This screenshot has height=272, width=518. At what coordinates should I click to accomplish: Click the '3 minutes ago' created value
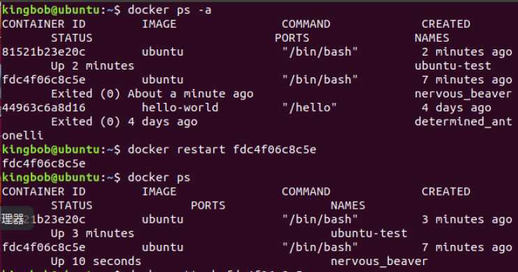[467, 220]
